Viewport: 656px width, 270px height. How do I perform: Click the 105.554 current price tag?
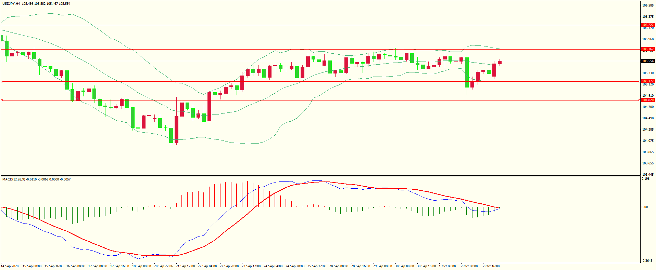coord(647,61)
